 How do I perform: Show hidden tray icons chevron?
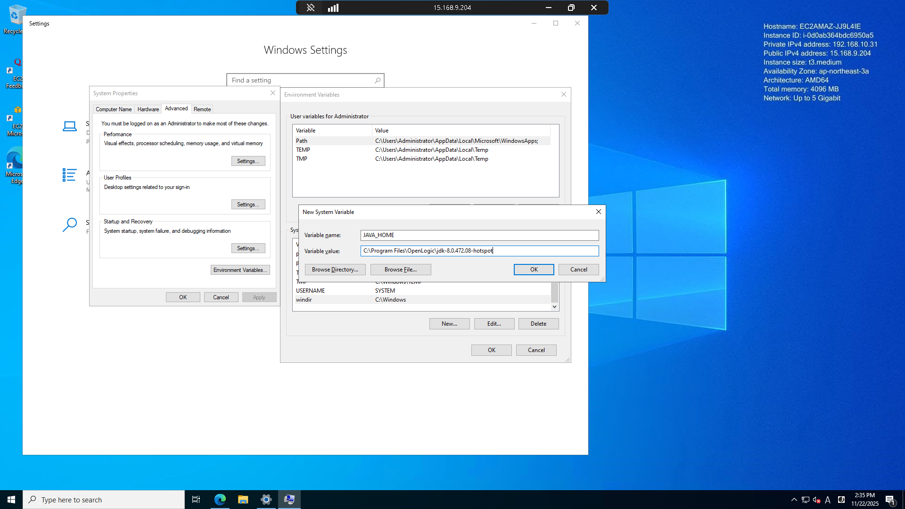(794, 500)
